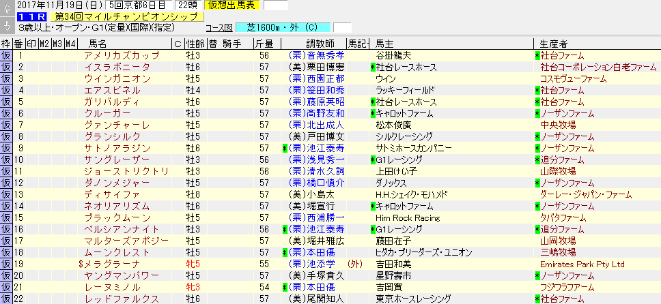The image size is (661, 304).
Task: Click owner Him Rock Racing
Action: pos(408,217)
